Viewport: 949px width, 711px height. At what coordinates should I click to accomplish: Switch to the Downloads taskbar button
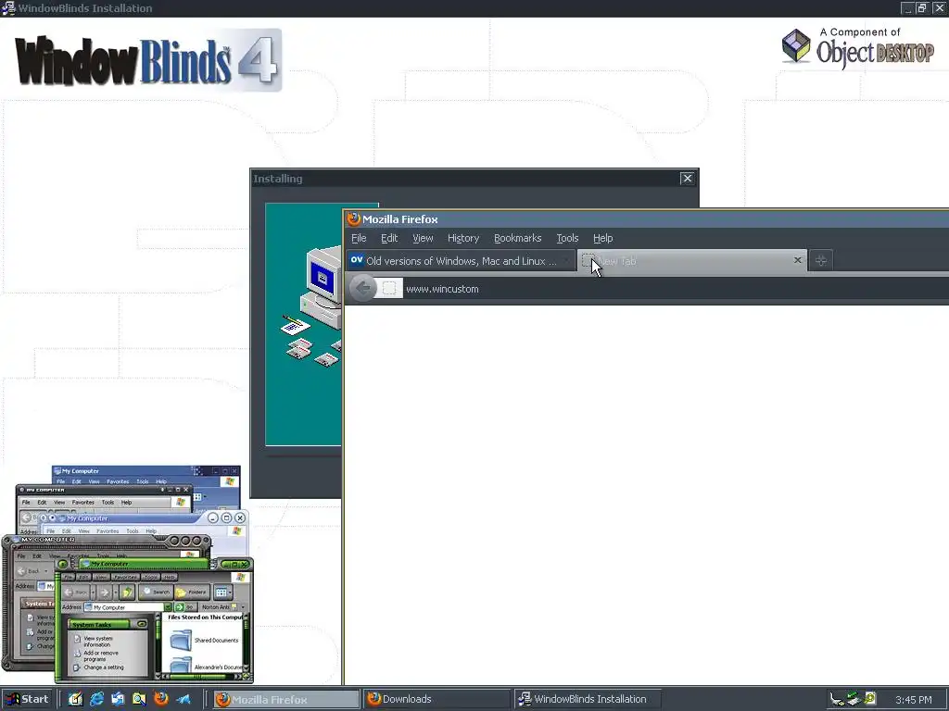coord(436,699)
